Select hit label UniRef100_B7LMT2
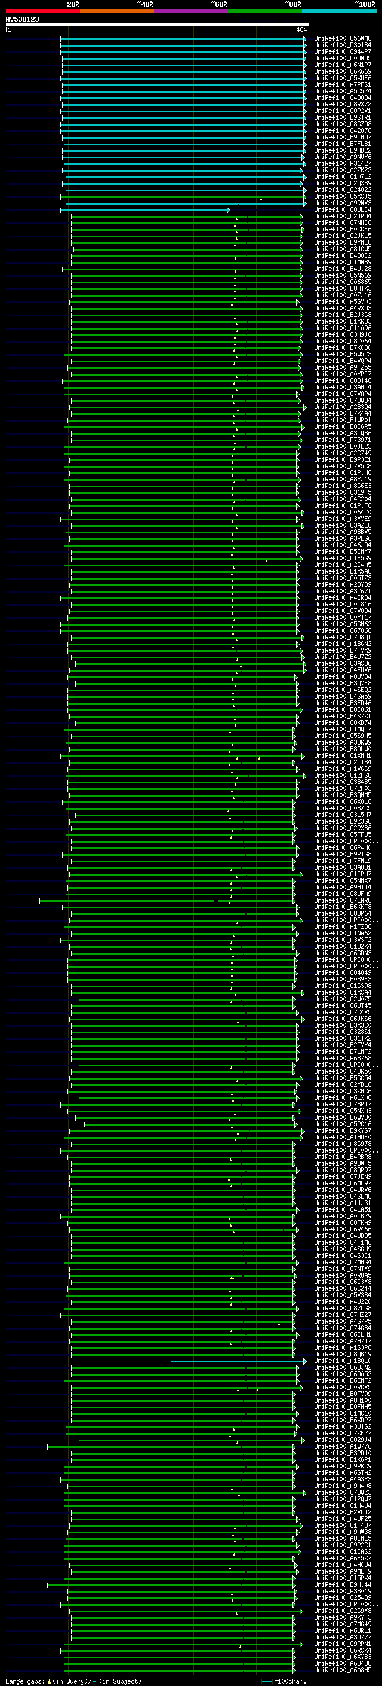Viewport: 382px width, 1686px height. pyautogui.click(x=343, y=1051)
